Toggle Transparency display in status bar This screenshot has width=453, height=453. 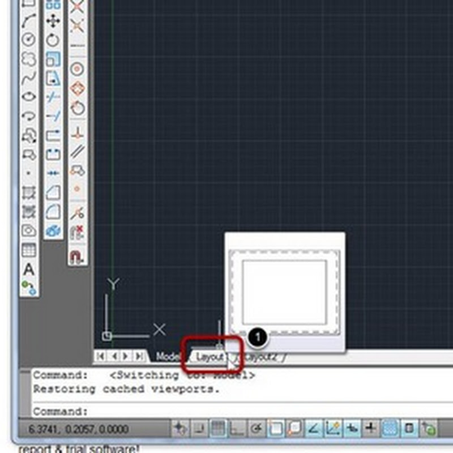[x=390, y=428]
